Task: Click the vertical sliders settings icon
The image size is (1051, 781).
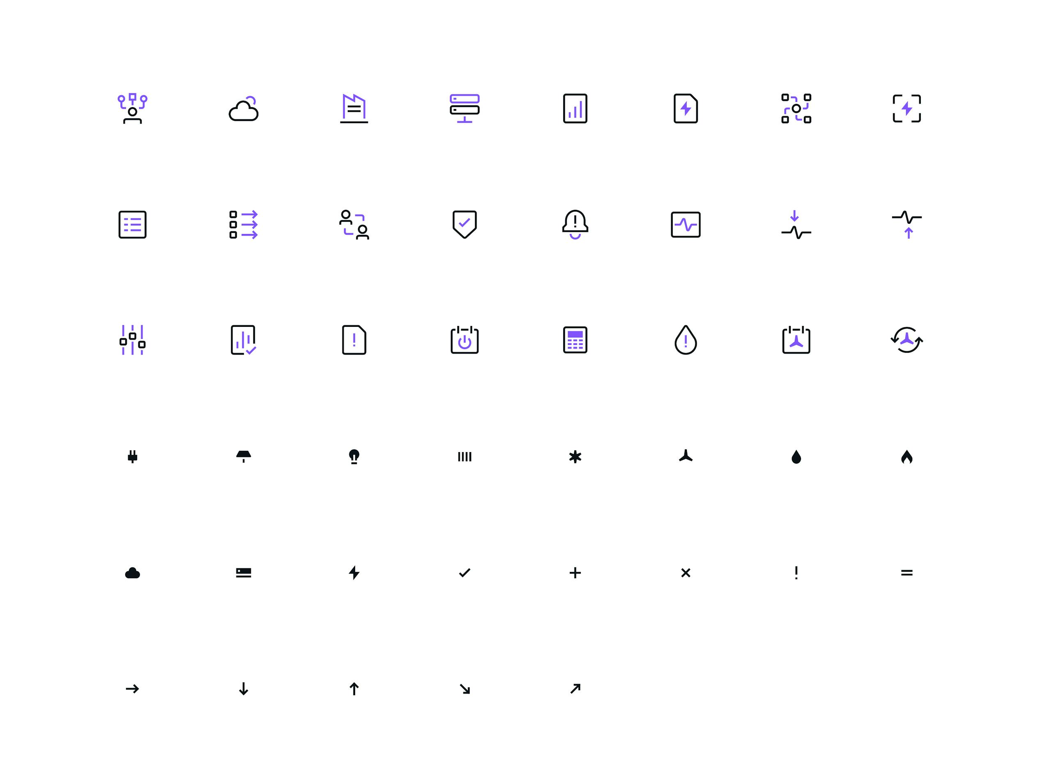Action: [132, 340]
